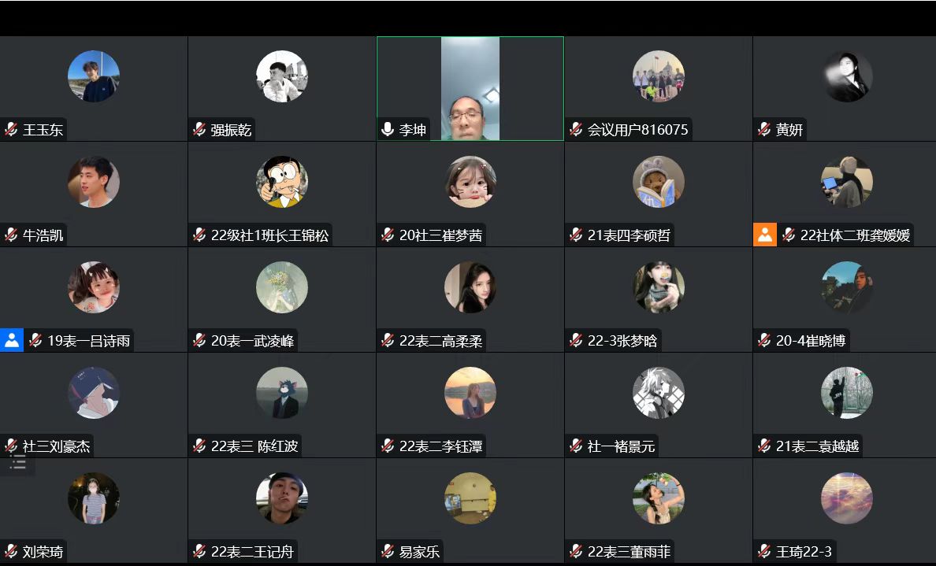Click the orange host badge next to 22社体二班龚媛媛
Image resolution: width=936 pixels, height=566 pixels.
pos(765,235)
